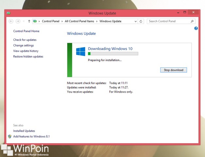Click the See also label
The image size is (205, 157).
[x=18, y=125]
